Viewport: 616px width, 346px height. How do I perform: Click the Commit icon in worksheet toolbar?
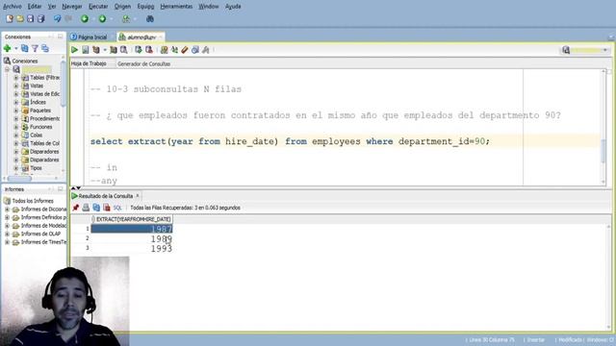(139, 50)
